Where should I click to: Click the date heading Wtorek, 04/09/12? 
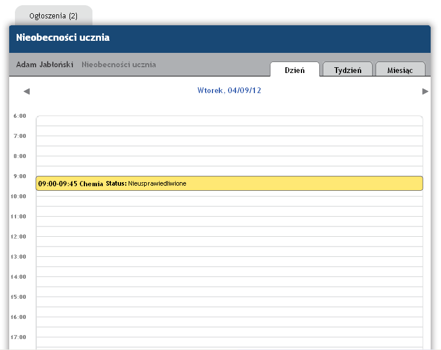pyautogui.click(x=229, y=90)
